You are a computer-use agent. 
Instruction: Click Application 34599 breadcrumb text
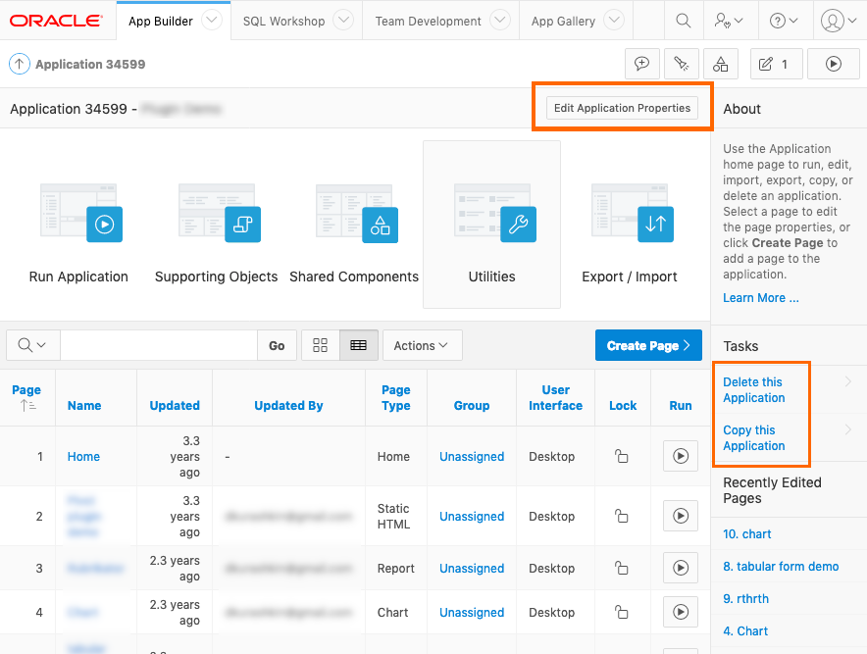90,64
